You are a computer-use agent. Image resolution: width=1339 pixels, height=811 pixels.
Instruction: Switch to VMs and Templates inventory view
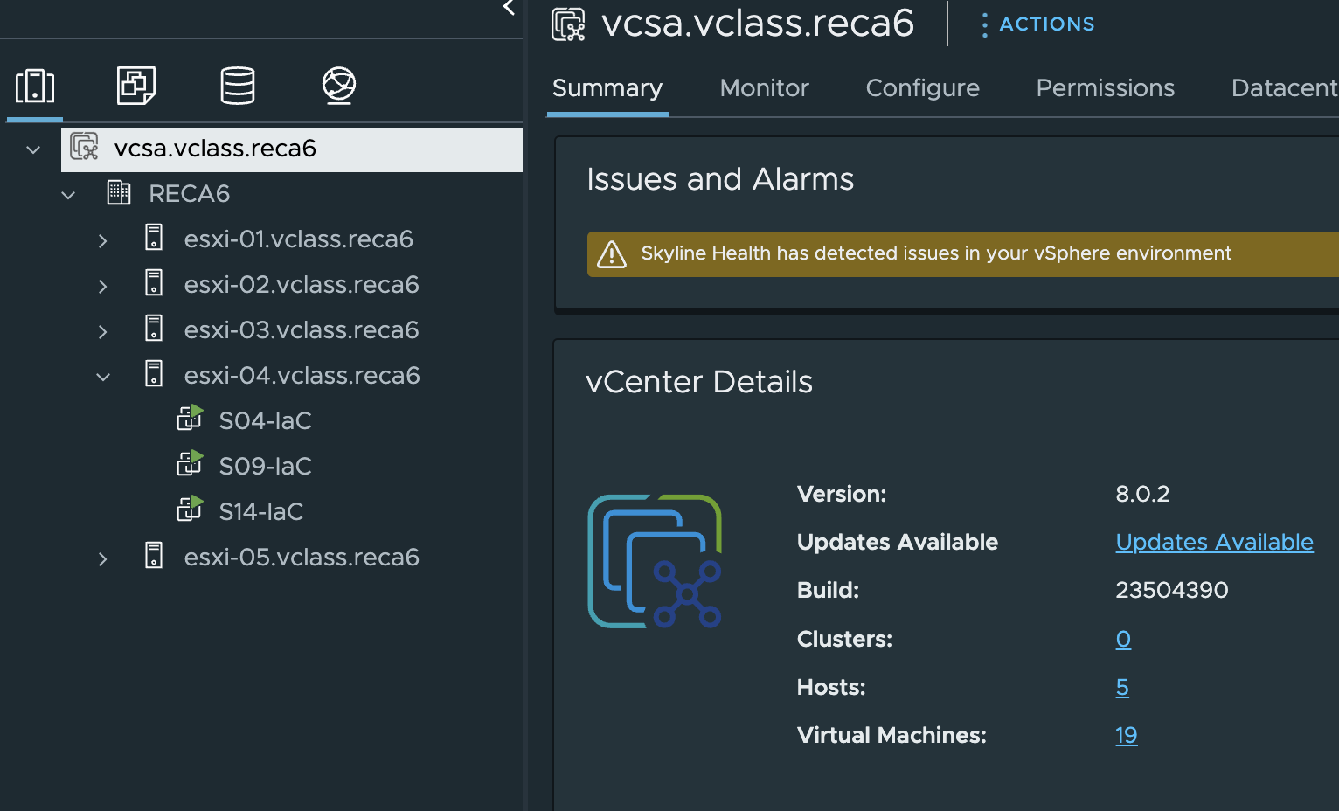(136, 86)
